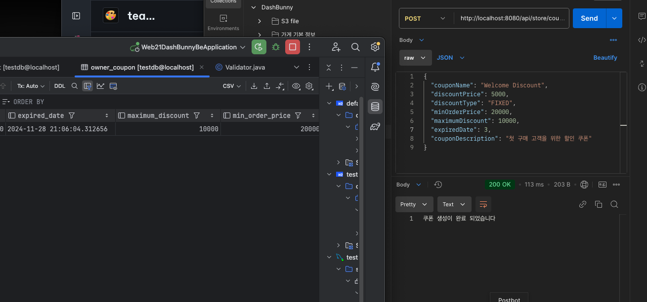
Task: Open the Database tool window icon
Action: click(375, 107)
